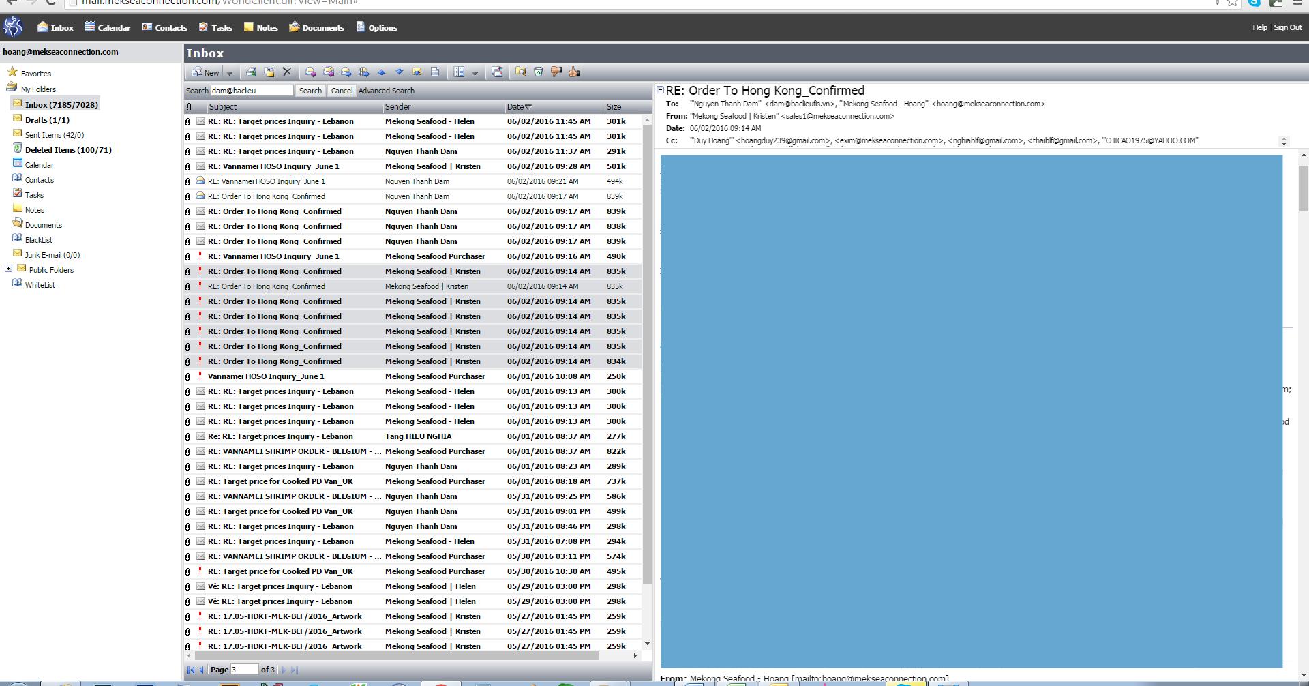Screen dimensions: 1309x686
Task: Click the thumbs down spam icon
Action: pos(556,72)
